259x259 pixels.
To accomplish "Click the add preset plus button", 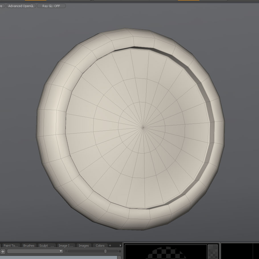I will click(x=3, y=251).
